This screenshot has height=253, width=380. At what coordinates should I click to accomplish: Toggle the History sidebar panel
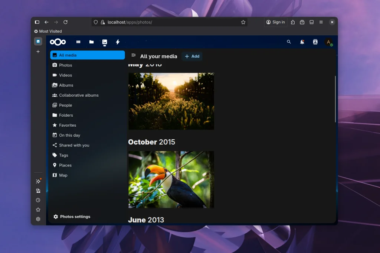[x=38, y=200]
